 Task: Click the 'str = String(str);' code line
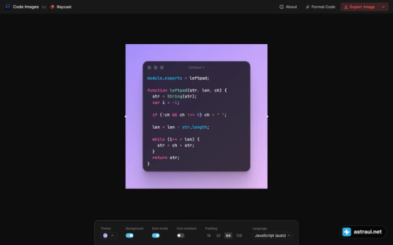click(174, 96)
